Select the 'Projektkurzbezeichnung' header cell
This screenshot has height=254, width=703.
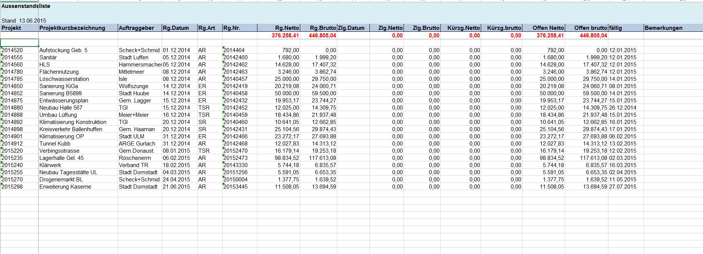pos(72,28)
